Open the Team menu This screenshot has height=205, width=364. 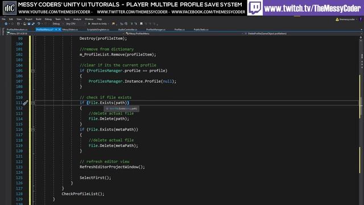click(x=58, y=19)
